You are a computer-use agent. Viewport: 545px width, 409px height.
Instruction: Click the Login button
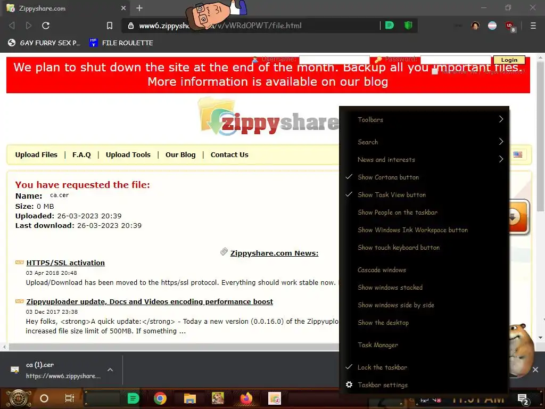[x=509, y=60]
